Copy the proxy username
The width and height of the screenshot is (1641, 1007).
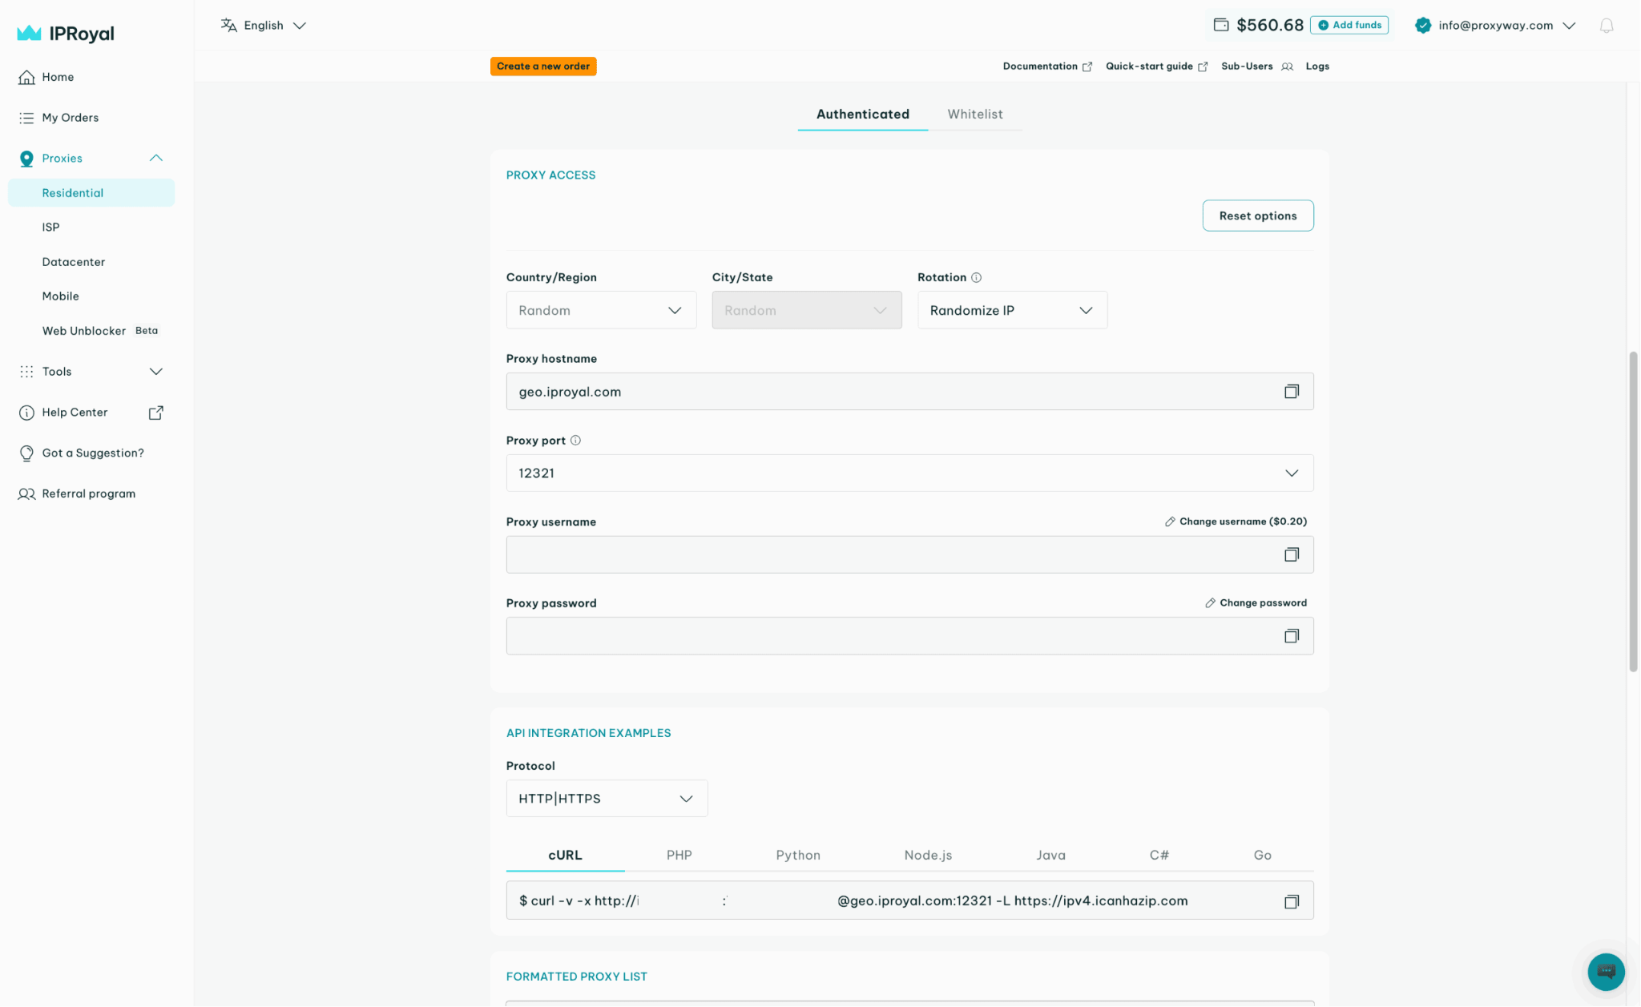pos(1292,554)
